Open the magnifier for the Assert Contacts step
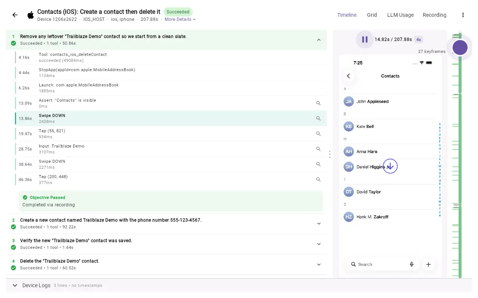Viewport: 478px width, 298px height. pos(319,103)
